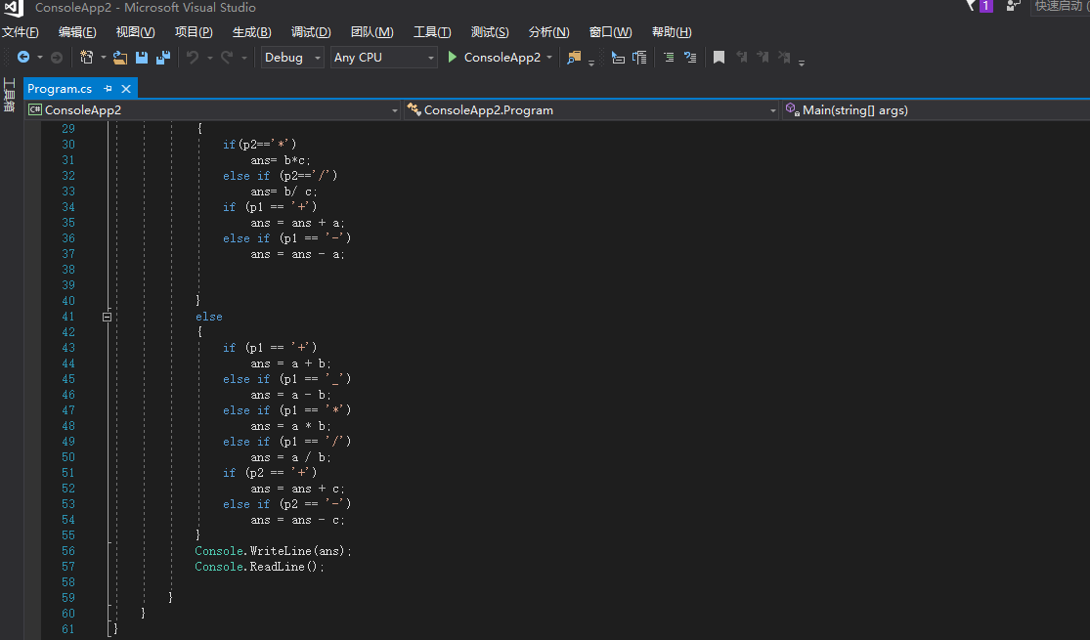
Task: Click the Uncomment selected lines icon
Action: 690,58
